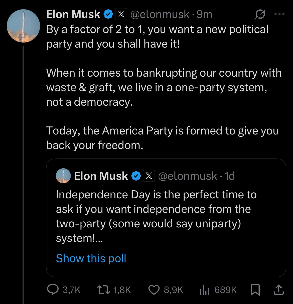Open Elon Musk's large rocket avatar
Image resolution: width=293 pixels, height=304 pixels.
[23, 26]
